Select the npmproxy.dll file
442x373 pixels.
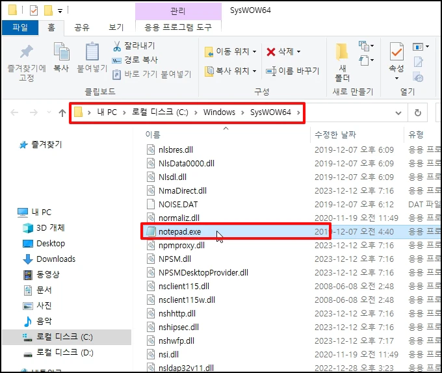point(175,245)
